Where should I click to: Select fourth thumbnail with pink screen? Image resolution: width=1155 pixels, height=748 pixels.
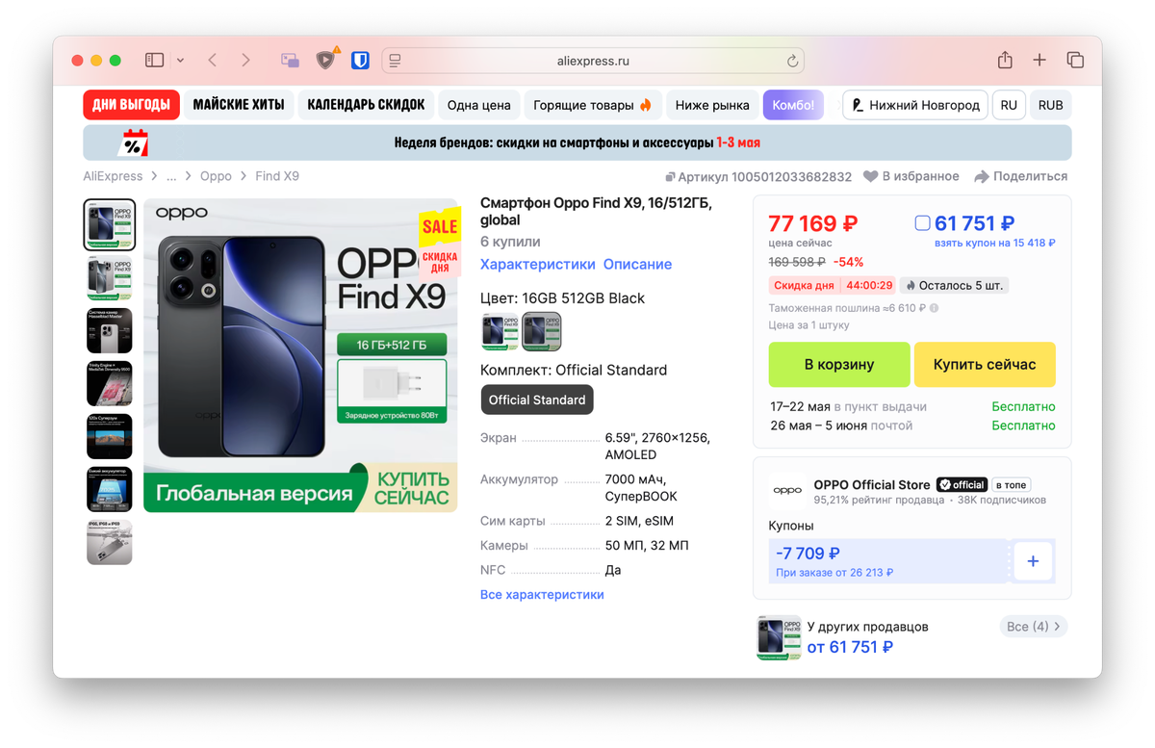109,384
